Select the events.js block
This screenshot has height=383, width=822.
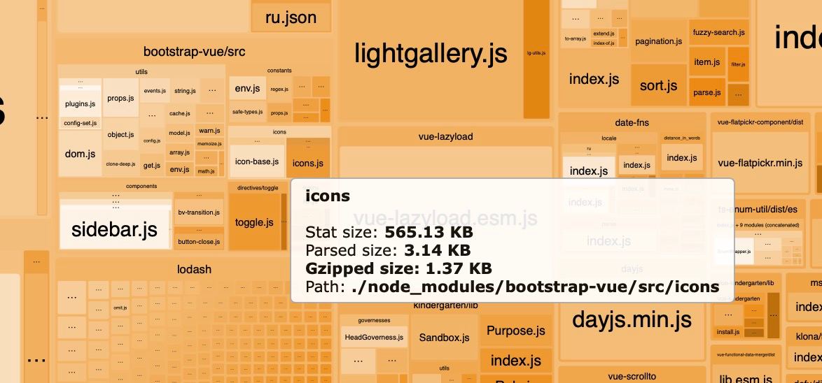pyautogui.click(x=155, y=91)
